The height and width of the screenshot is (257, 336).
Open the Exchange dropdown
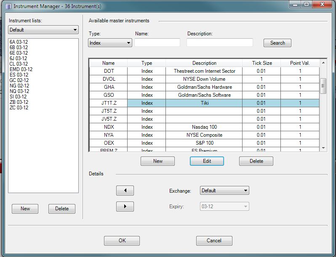click(x=224, y=191)
